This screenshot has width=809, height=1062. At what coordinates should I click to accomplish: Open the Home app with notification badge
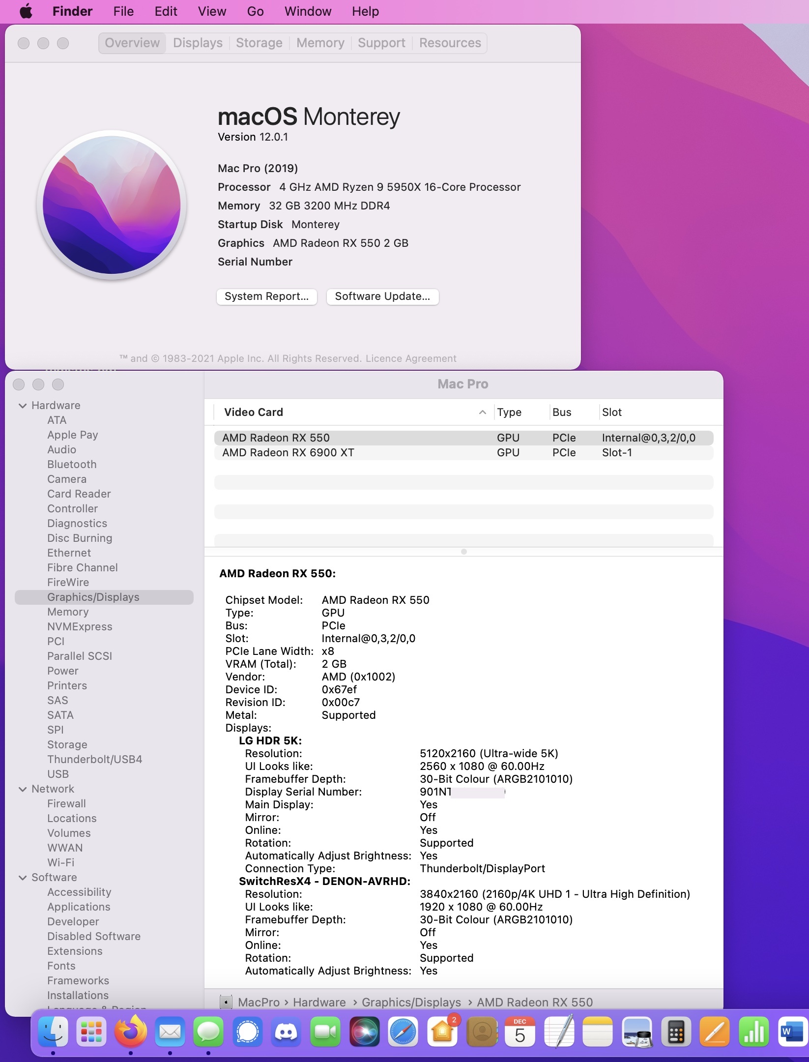(442, 1032)
